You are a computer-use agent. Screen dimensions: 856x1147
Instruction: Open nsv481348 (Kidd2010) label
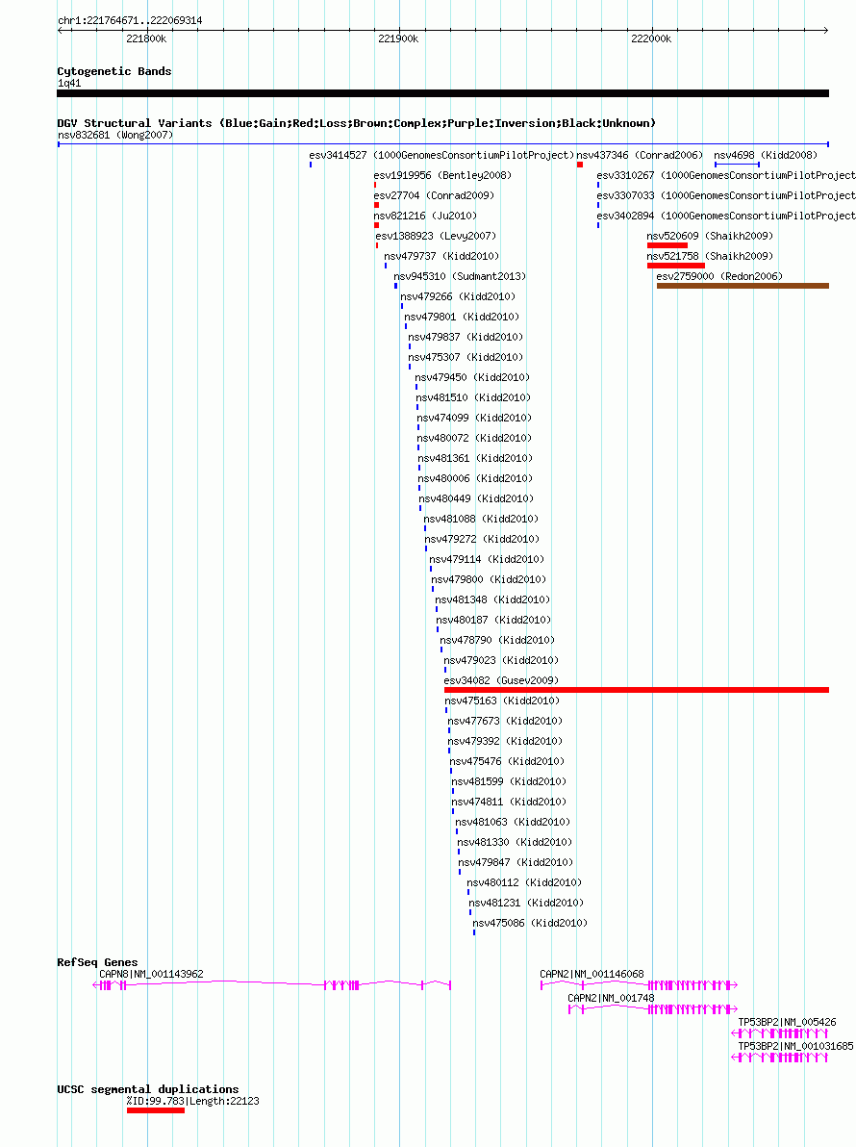tap(492, 599)
